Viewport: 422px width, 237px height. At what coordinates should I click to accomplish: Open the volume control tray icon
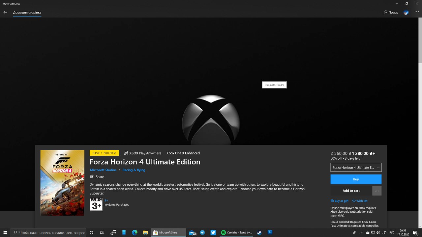coord(378,232)
